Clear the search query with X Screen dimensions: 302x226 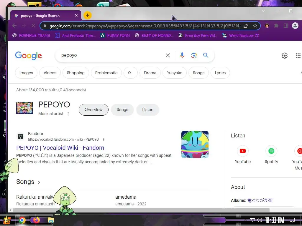tap(168, 55)
